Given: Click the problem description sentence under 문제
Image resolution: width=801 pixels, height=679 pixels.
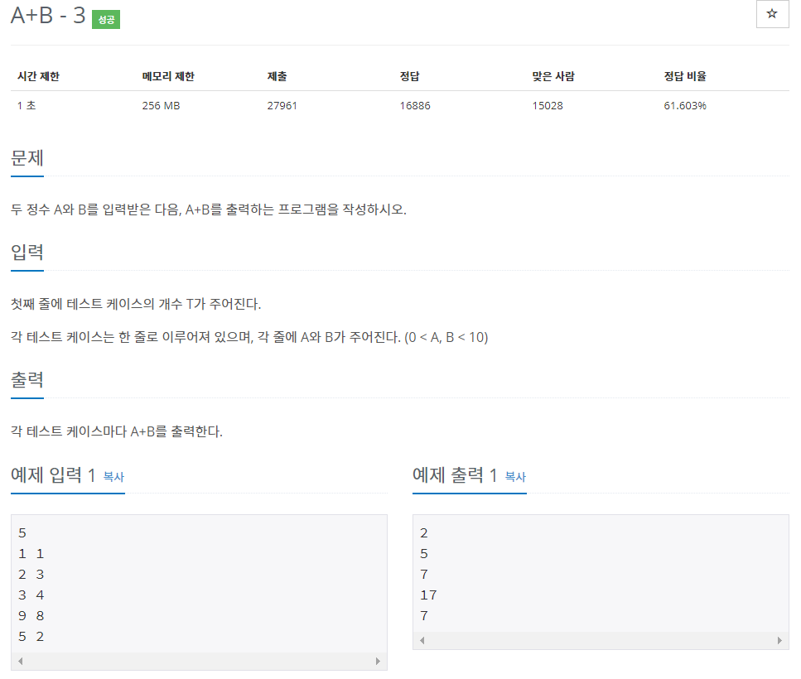Looking at the screenshot, I should 209,209.
